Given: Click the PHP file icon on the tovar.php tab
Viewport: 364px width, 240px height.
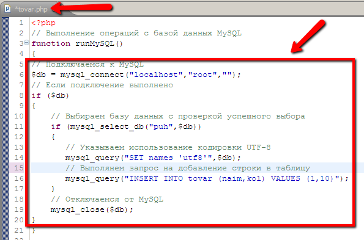Looking at the screenshot, I should tap(7, 9).
